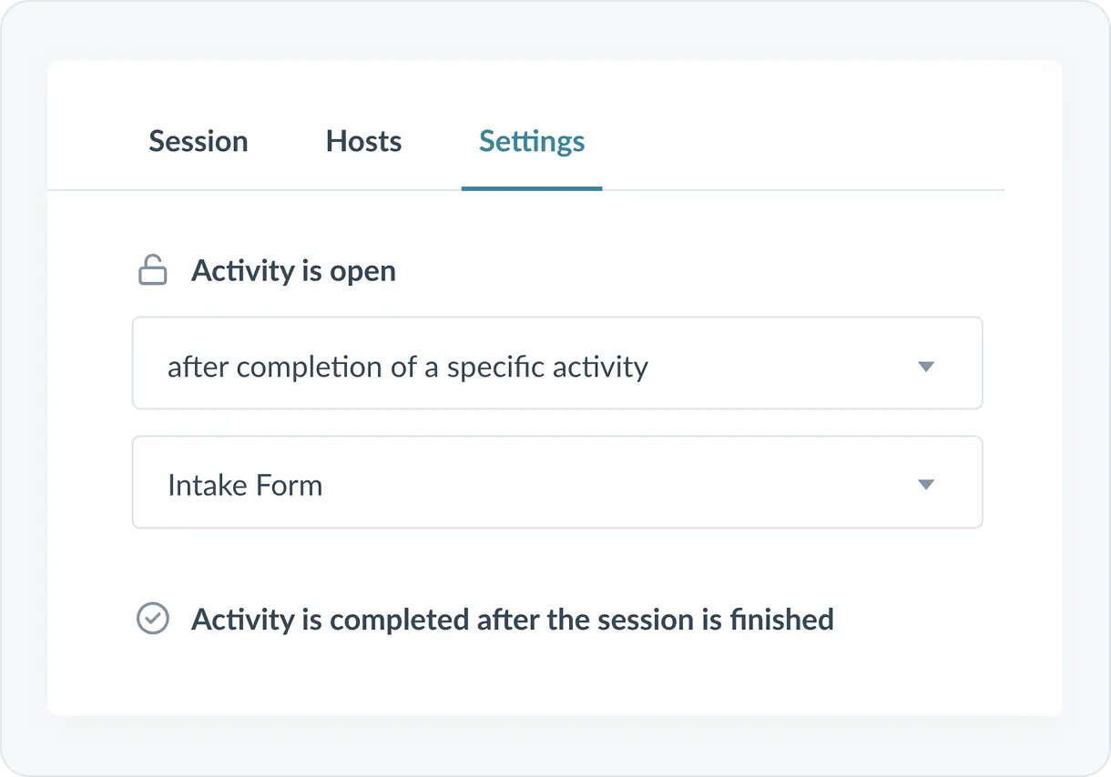Open the Hosts tab
This screenshot has height=777, width=1111.
tap(363, 142)
